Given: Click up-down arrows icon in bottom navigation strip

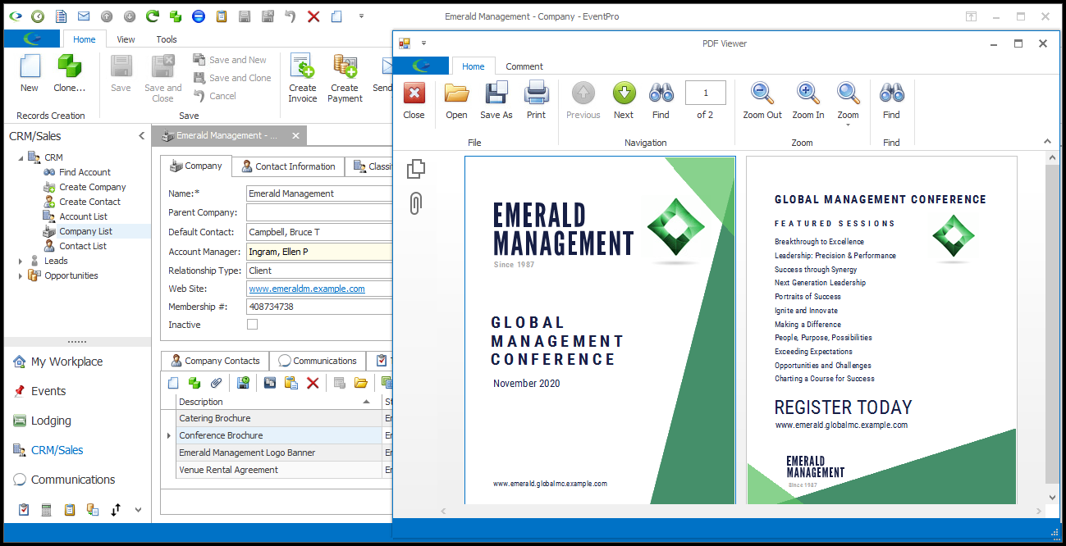Looking at the screenshot, I should click(116, 510).
